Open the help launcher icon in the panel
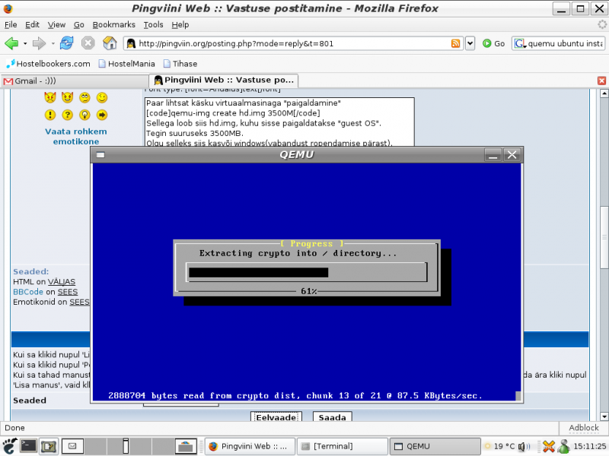This screenshot has width=609, height=456. click(49, 446)
